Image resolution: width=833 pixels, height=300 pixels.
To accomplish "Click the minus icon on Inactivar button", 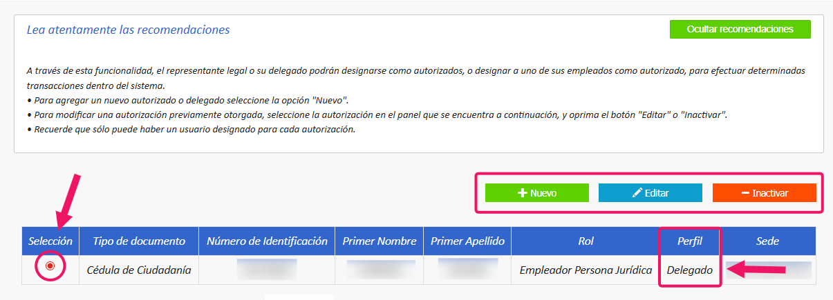I will click(745, 193).
